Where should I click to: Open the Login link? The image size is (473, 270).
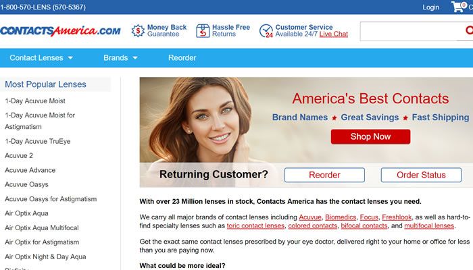[430, 7]
